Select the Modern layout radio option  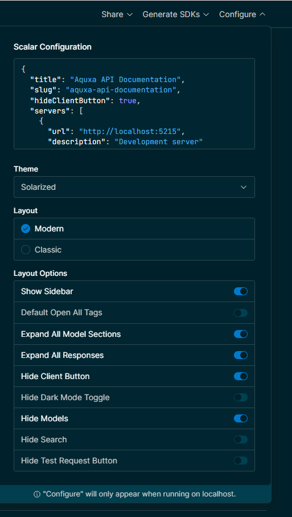134,229
